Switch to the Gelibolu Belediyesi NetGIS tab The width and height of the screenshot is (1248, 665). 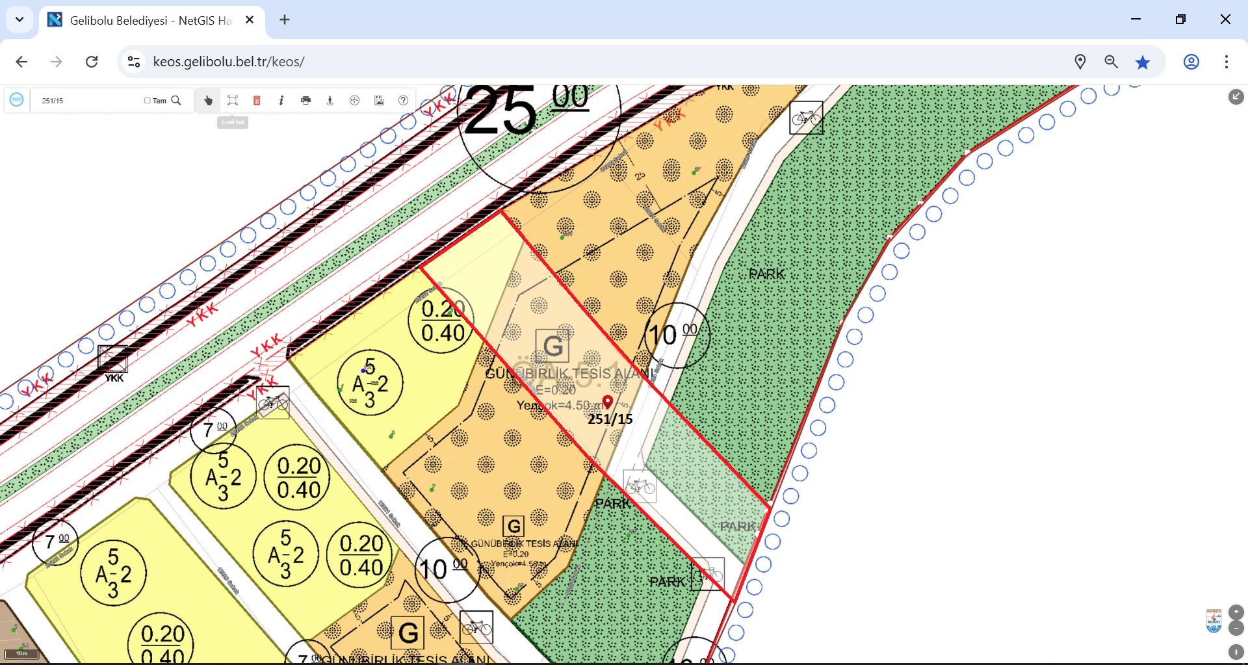[x=152, y=20]
